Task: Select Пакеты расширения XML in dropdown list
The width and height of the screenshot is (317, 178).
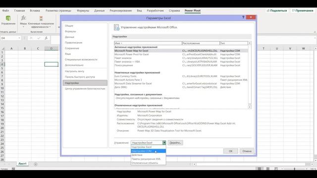Action: (x=149, y=159)
